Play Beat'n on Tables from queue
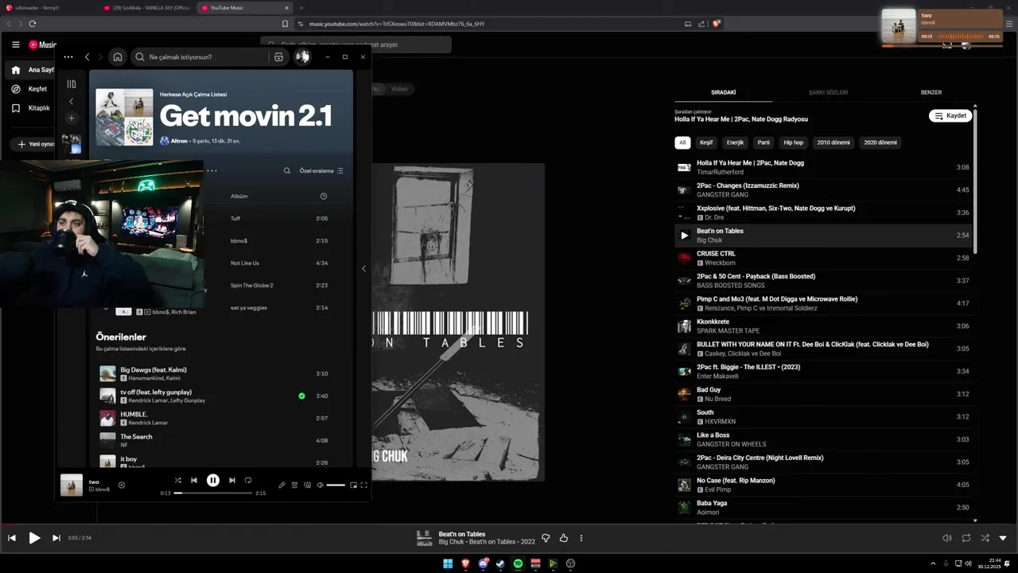1018x573 pixels. 684,236
